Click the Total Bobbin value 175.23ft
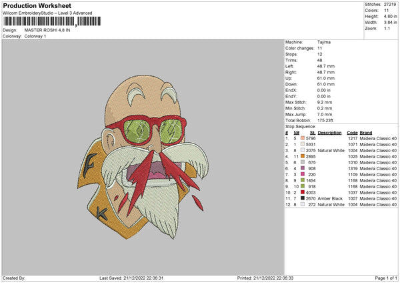400x283 pixels. pyautogui.click(x=325, y=120)
